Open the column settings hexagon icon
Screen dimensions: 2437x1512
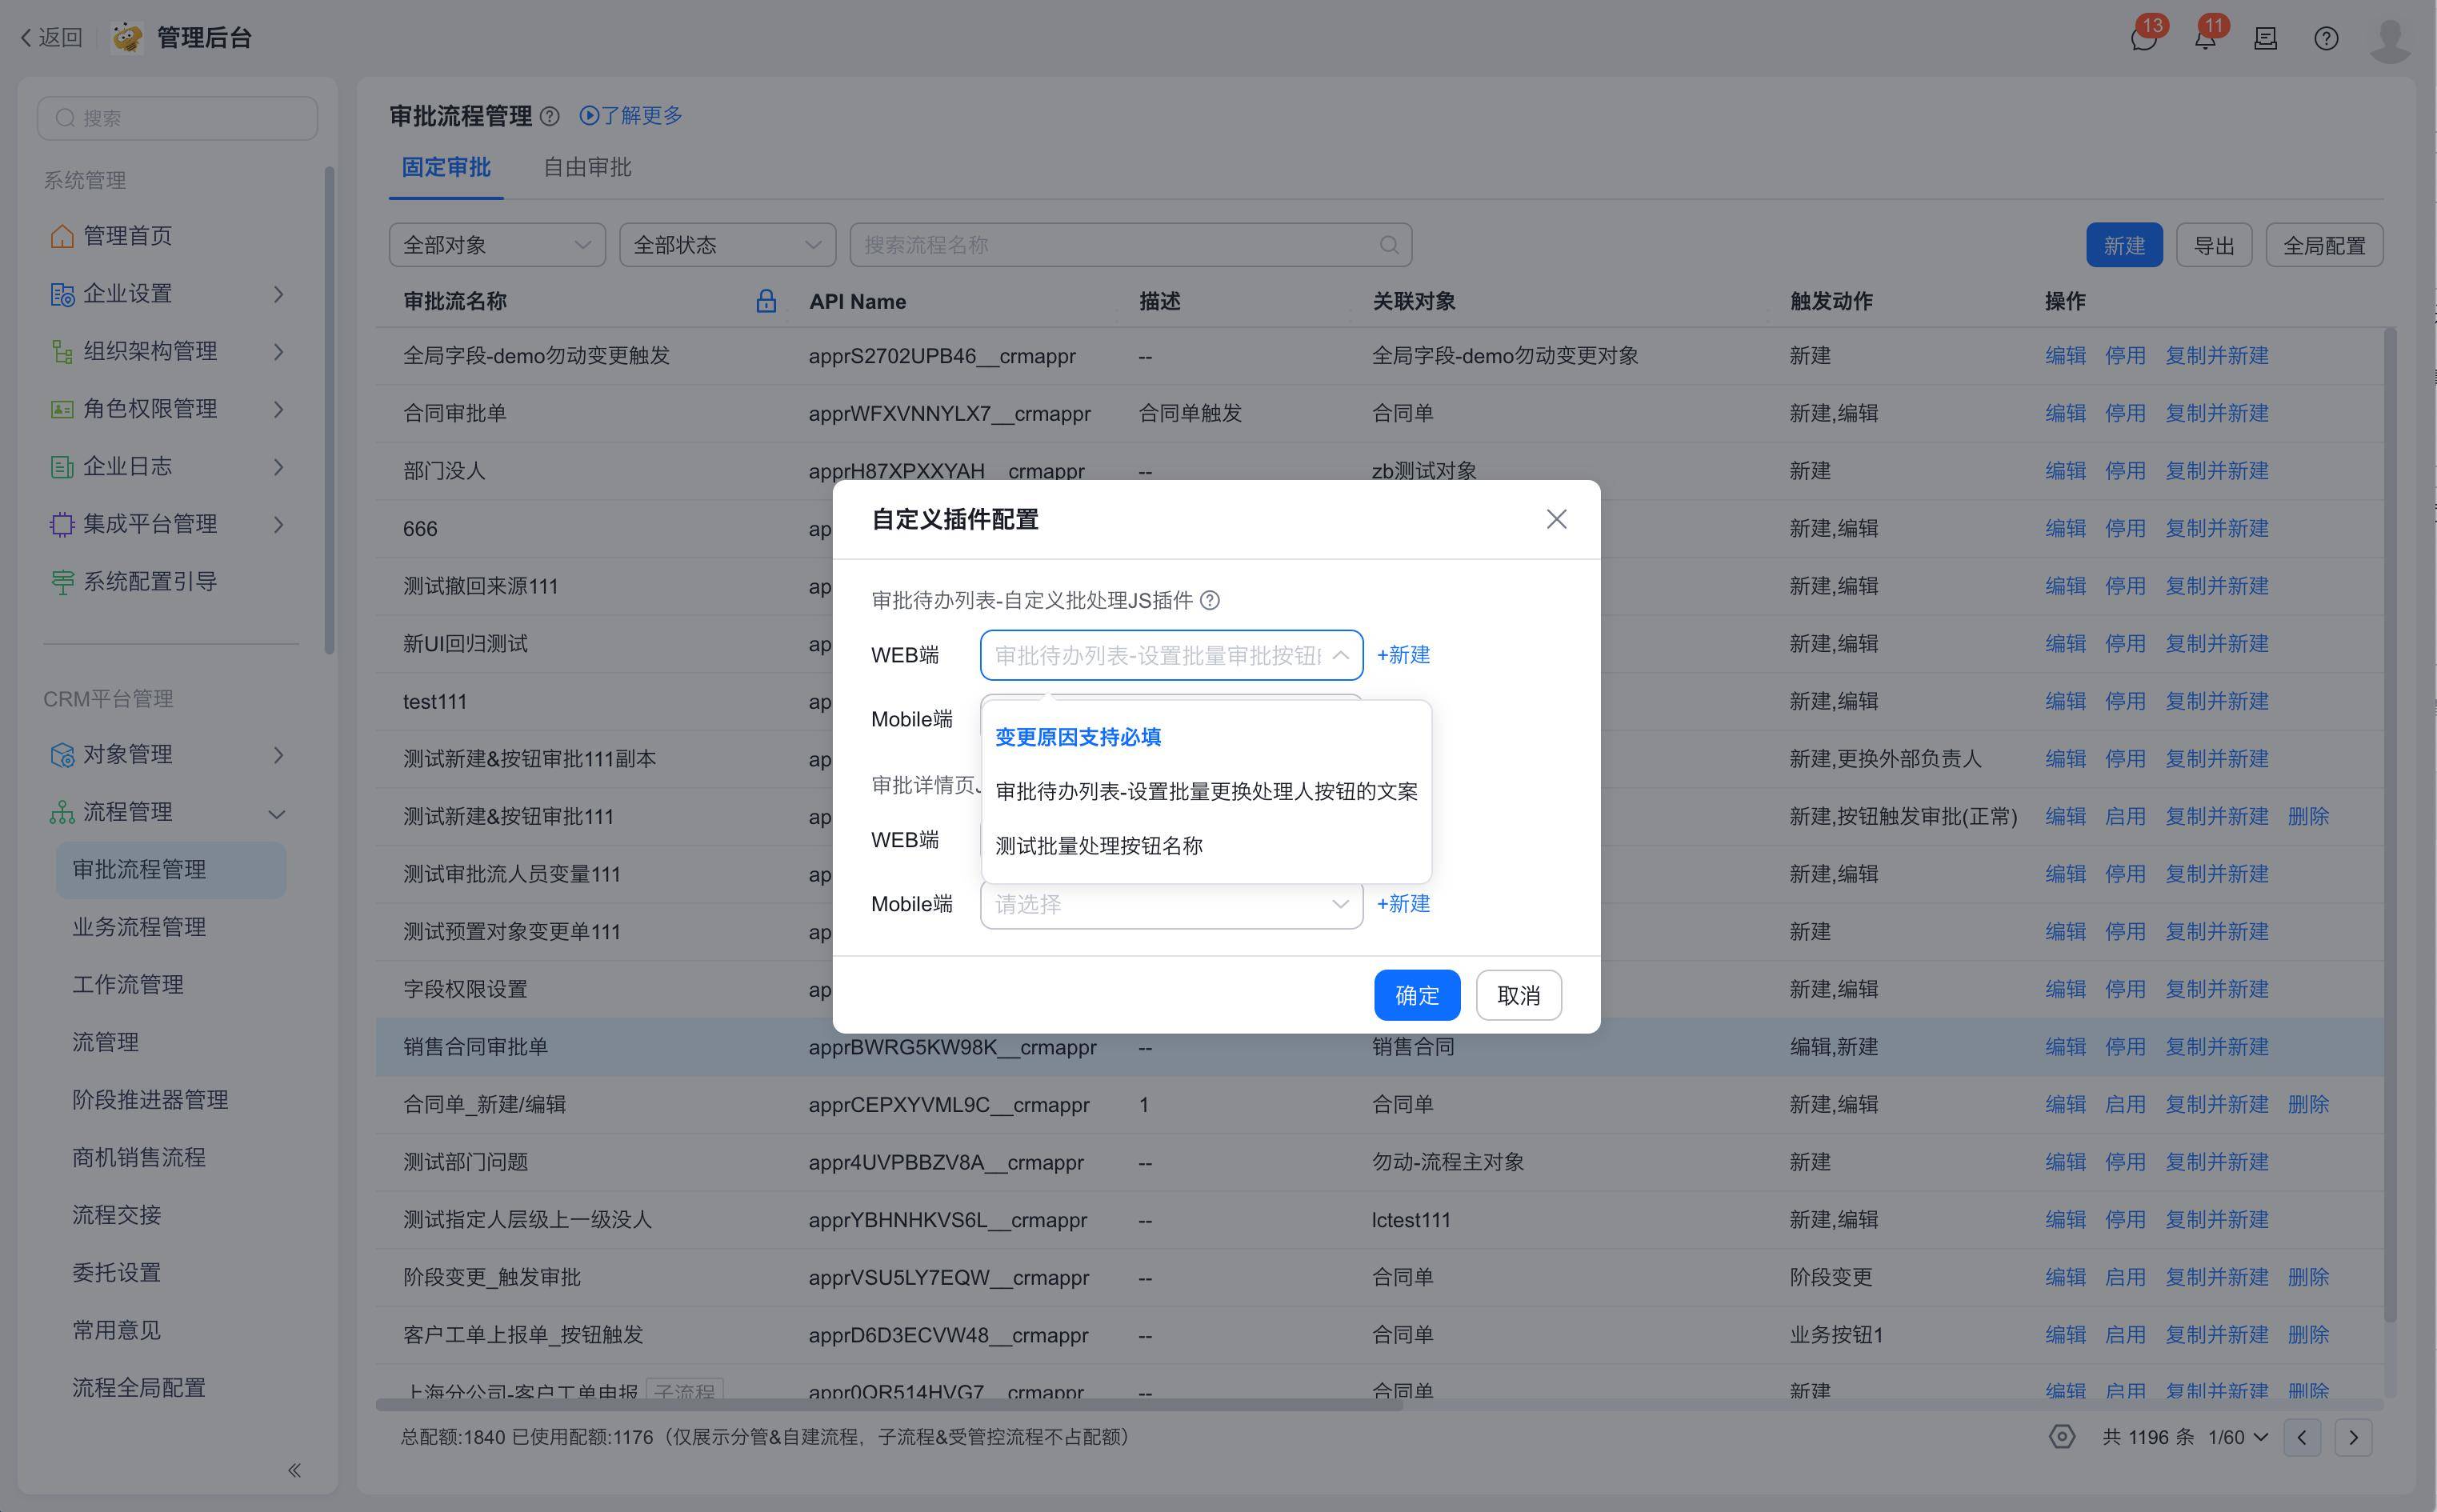(x=2061, y=1437)
